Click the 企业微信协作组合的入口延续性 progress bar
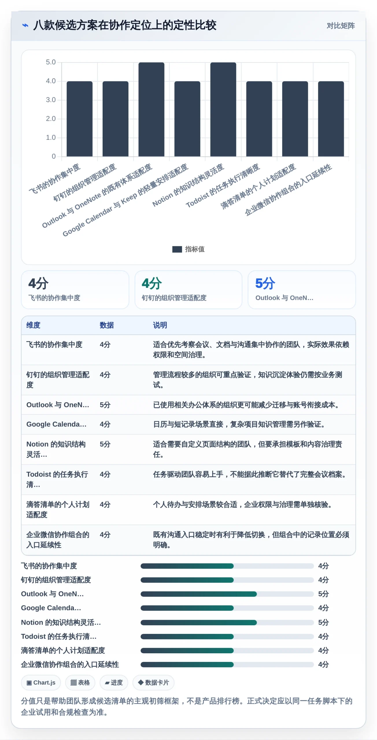Screen dimensions: 377x740 pos(227,664)
